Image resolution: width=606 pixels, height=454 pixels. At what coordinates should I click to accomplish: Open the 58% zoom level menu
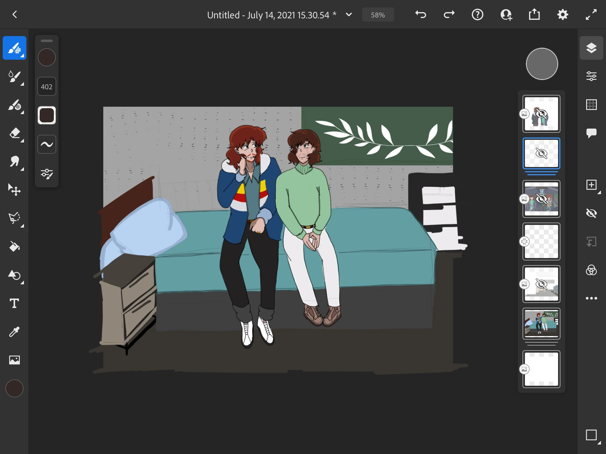(378, 15)
